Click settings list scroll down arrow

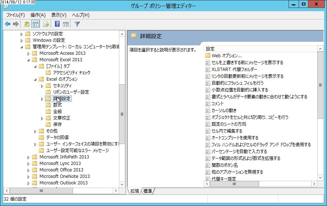(320, 178)
